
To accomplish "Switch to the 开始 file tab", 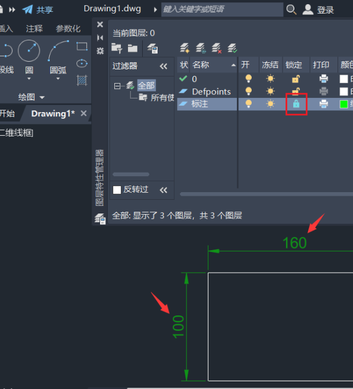I will click(x=7, y=113).
